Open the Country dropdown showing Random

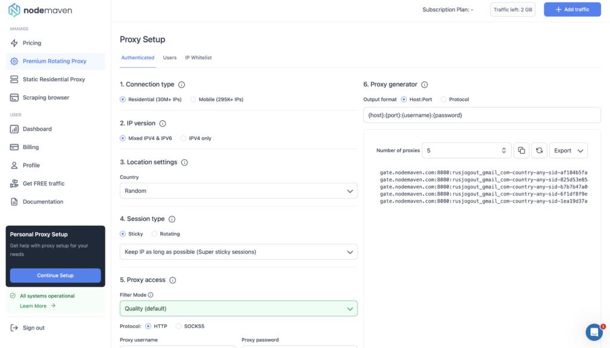(x=238, y=191)
